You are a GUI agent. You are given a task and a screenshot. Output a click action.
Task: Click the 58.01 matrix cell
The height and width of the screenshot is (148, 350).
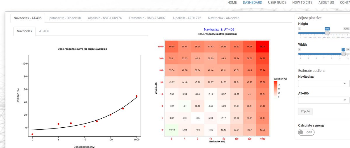tap(263, 94)
